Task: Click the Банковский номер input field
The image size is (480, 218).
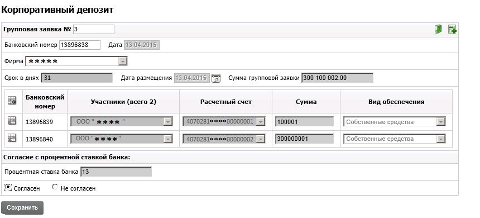Action: [80, 45]
